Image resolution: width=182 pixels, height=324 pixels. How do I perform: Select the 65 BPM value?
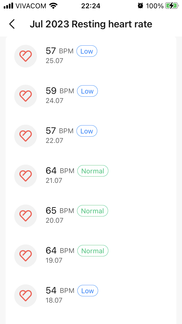point(51,211)
